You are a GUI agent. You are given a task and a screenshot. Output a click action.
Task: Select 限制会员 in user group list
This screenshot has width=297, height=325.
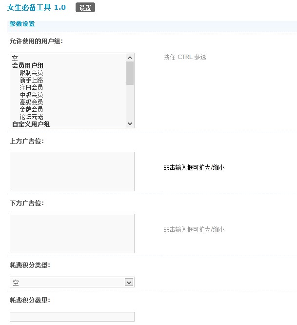pos(31,73)
